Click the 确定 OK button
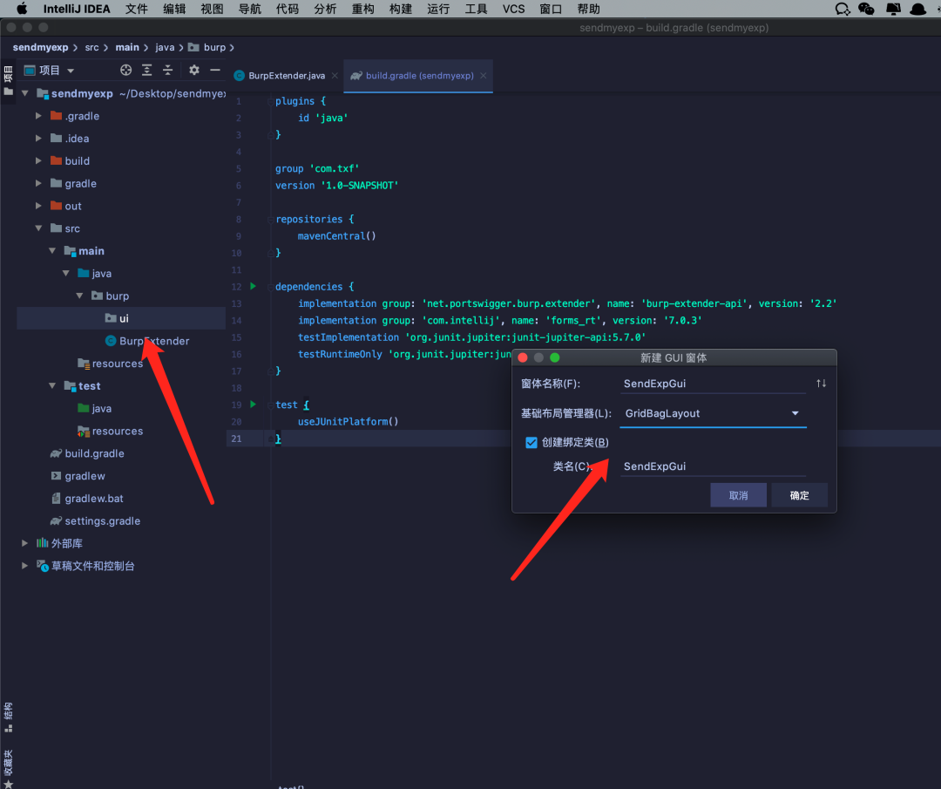This screenshot has width=941, height=789. (799, 495)
